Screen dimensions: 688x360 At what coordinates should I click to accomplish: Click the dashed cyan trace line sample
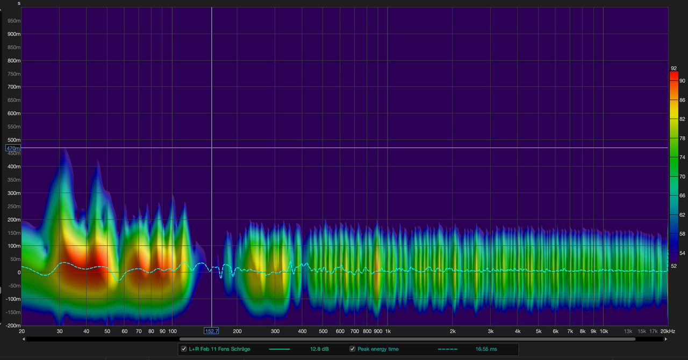tap(448, 349)
